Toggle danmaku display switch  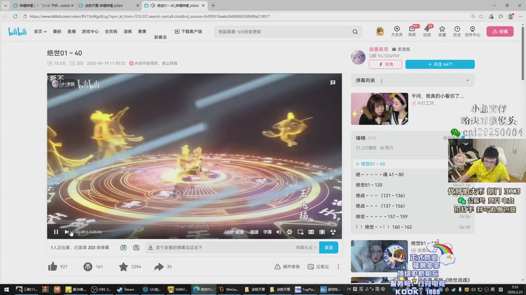pyautogui.click(x=124, y=248)
